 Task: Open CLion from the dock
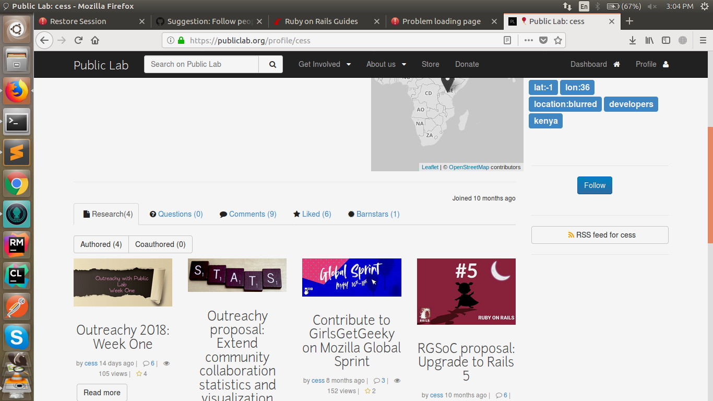17,276
